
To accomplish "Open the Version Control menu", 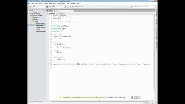I will 61,3.
